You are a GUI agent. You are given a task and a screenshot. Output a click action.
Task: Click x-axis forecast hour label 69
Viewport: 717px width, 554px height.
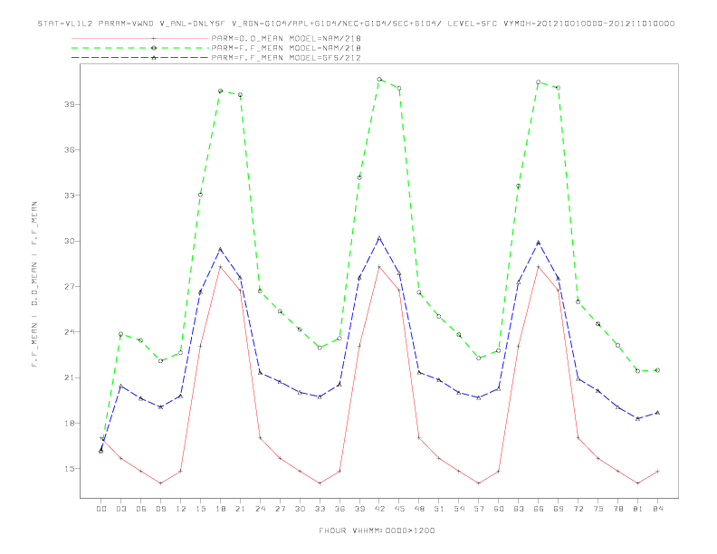pyautogui.click(x=559, y=509)
